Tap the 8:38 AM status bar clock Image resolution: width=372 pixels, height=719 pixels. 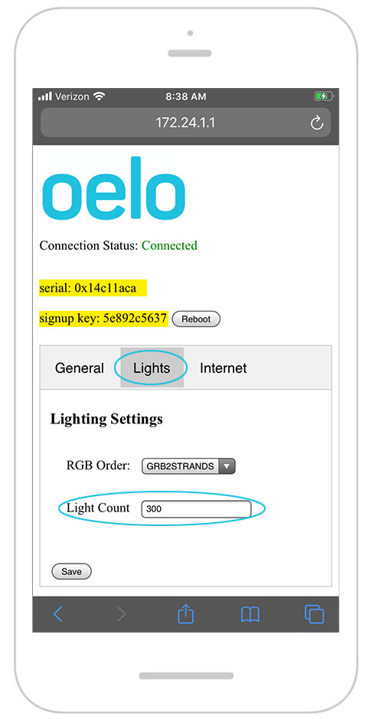click(186, 96)
